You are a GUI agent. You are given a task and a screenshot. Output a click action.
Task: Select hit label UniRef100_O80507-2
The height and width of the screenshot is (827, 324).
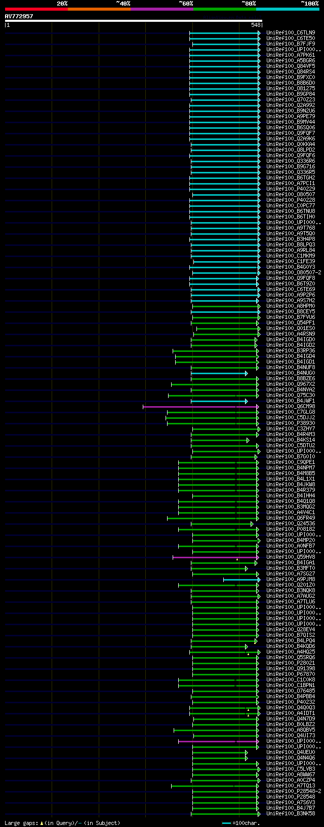click(x=294, y=272)
